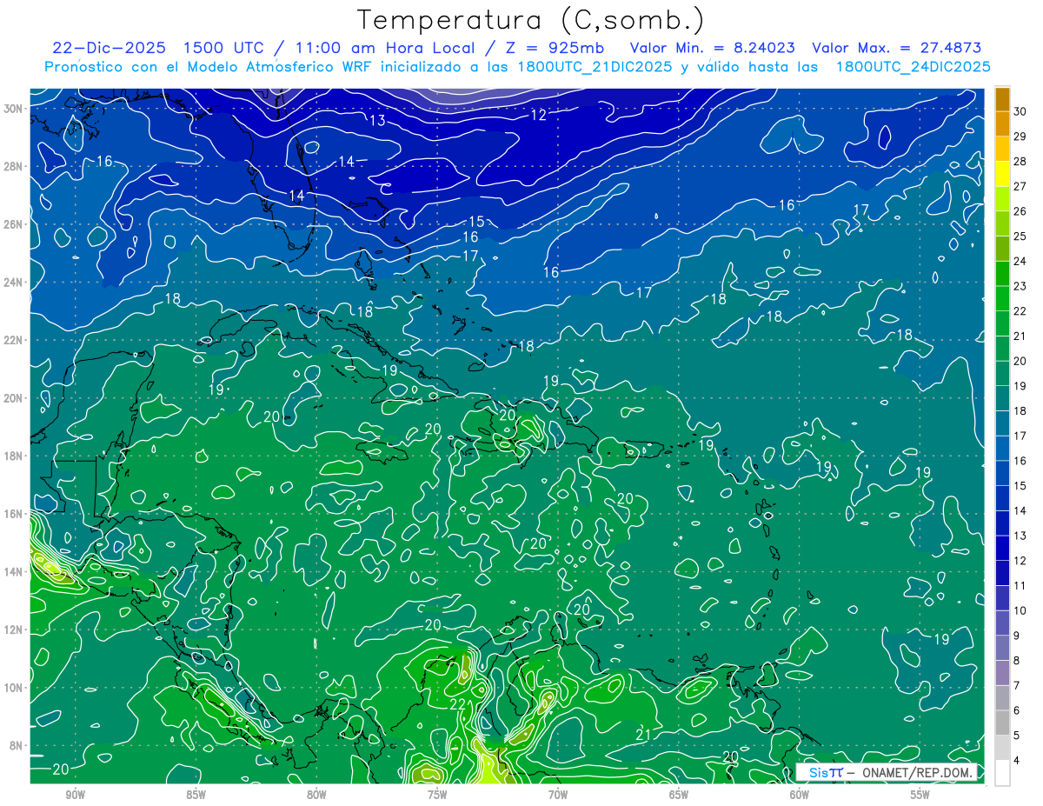Click the '55W' longitude axis label
Viewport: 1043px width, 806px height.
(x=920, y=795)
